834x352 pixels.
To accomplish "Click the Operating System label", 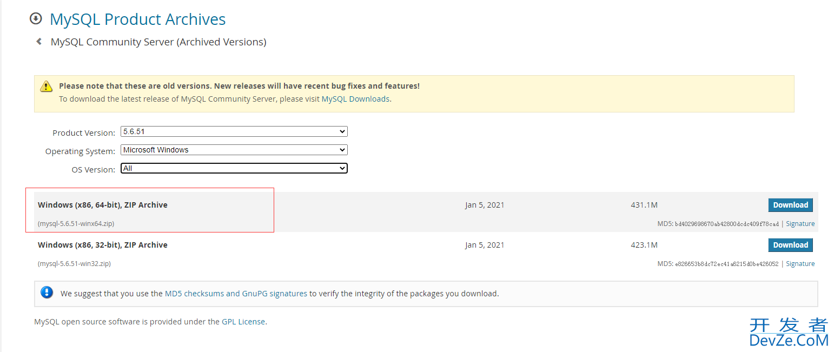I will 80,151.
